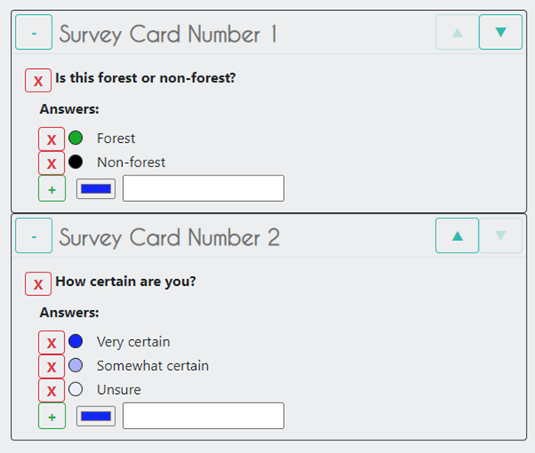This screenshot has width=535, height=453.
Task: Remove the Forest answer
Action: 52,139
